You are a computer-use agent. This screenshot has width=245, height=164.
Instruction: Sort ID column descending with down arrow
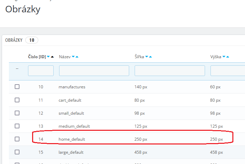pos(49,57)
